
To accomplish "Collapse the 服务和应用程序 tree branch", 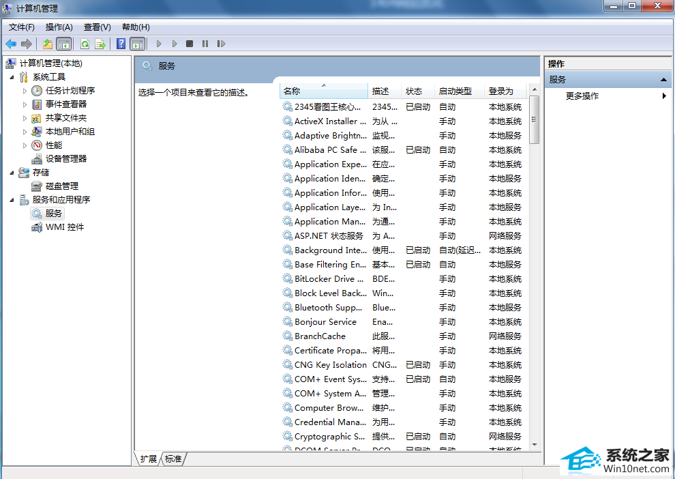I will point(12,200).
